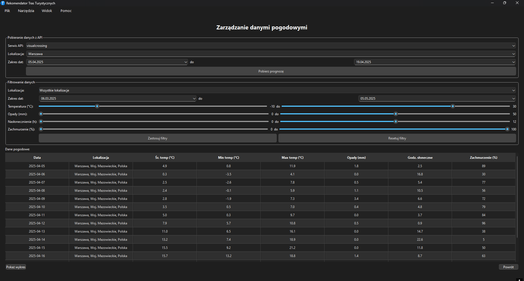The height and width of the screenshot is (281, 524).
Task: Click the maximum Opady slider handle
Action: pos(396,114)
